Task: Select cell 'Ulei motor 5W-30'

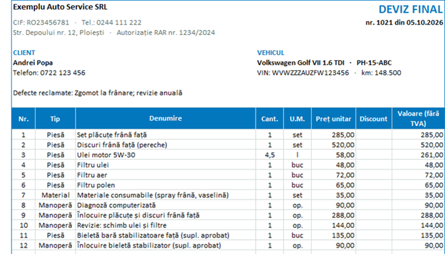Action: tap(165, 155)
